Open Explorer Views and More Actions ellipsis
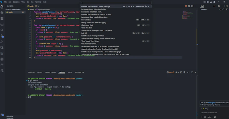Image resolution: width=229 pixels, height=119 pixels. coord(23,6)
